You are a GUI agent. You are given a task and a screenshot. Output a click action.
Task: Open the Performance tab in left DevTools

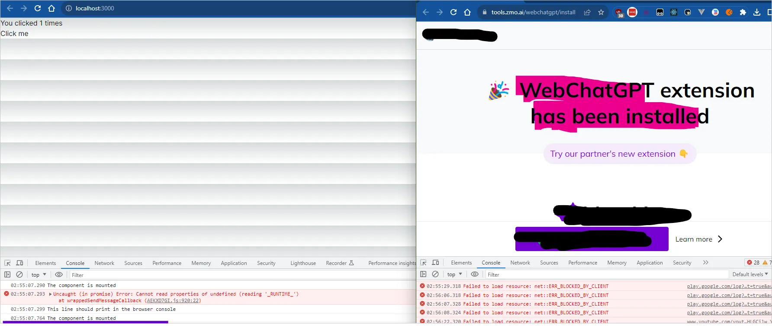click(x=167, y=263)
